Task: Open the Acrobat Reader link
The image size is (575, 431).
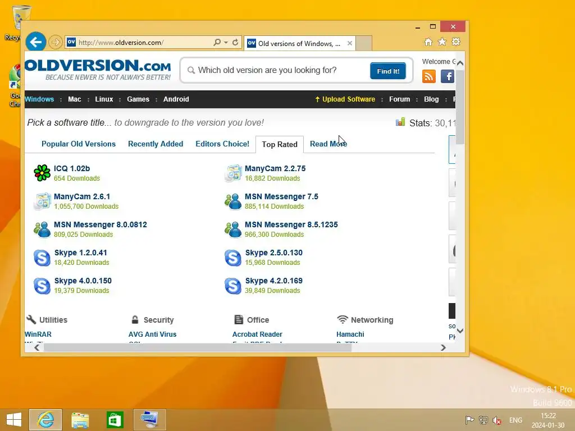Action: click(x=257, y=334)
